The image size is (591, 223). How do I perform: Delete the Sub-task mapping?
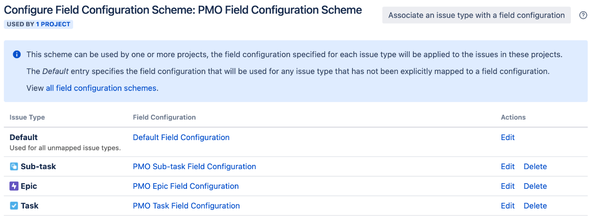pyautogui.click(x=535, y=166)
